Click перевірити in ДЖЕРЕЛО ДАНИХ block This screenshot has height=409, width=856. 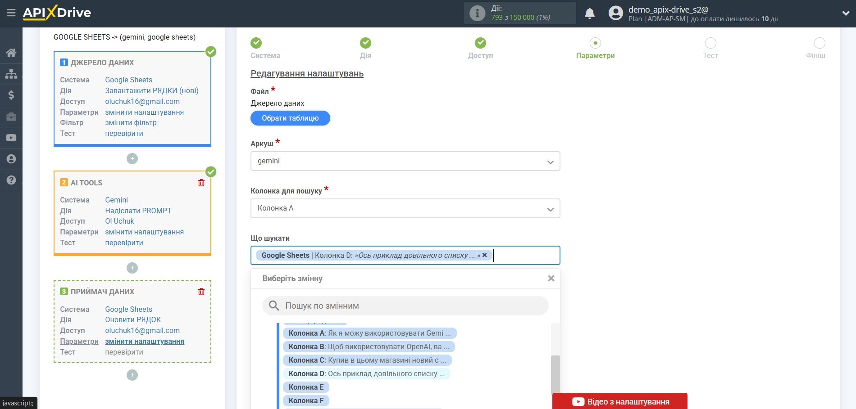coord(124,133)
